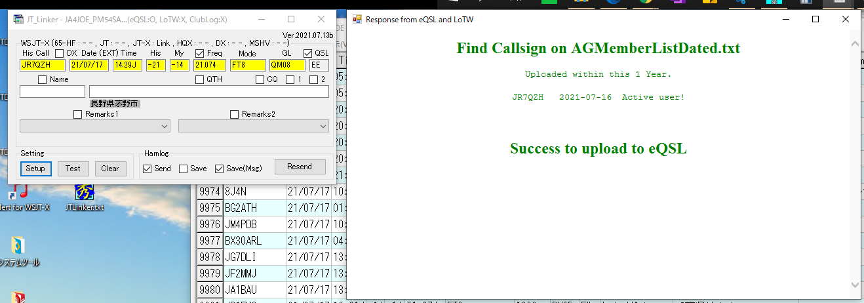Click the Response window scrollbar up arrow
This screenshot has height=303, width=864.
tap(854, 44)
